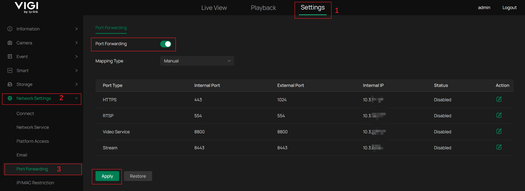Collapse the Network Settings chevron
This screenshot has height=191, width=525.
76,98
